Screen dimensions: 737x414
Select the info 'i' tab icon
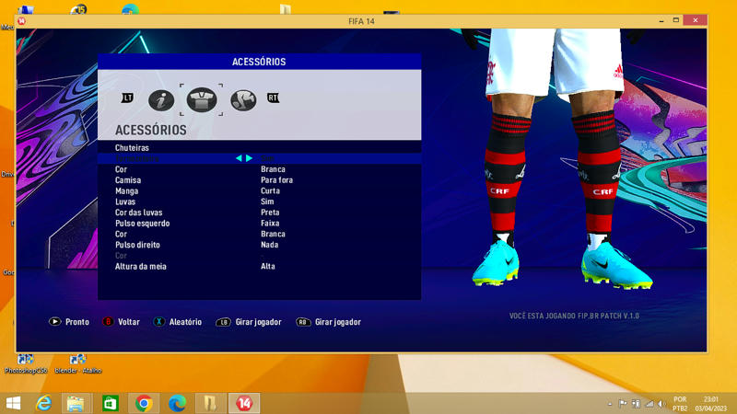(x=161, y=100)
